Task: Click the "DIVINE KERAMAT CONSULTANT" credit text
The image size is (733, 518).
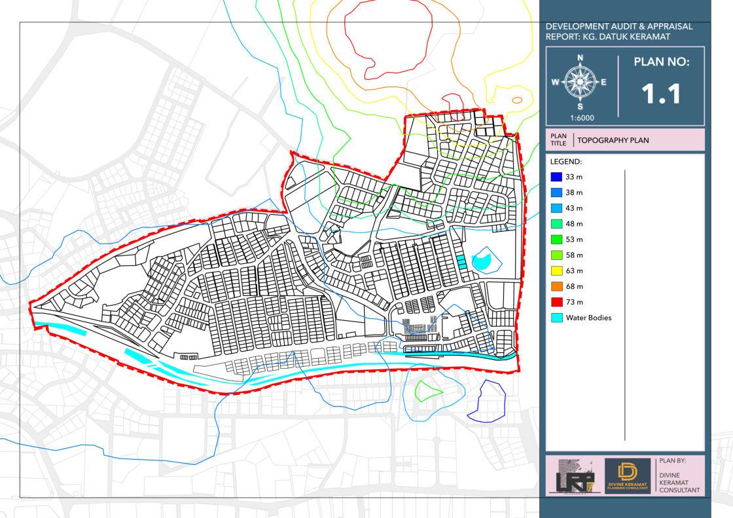Action: [x=680, y=483]
